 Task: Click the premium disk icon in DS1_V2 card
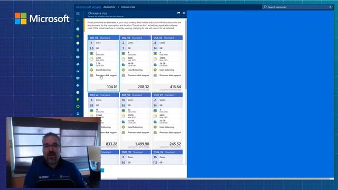pyautogui.click(x=91, y=75)
